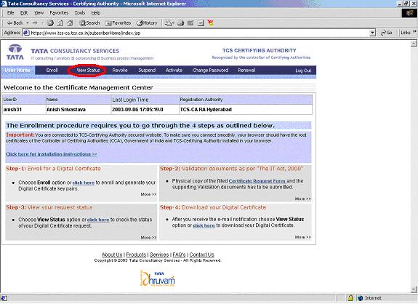This screenshot has width=418, height=304.
Task: Click the scrollbar up arrow
Action: point(414,43)
